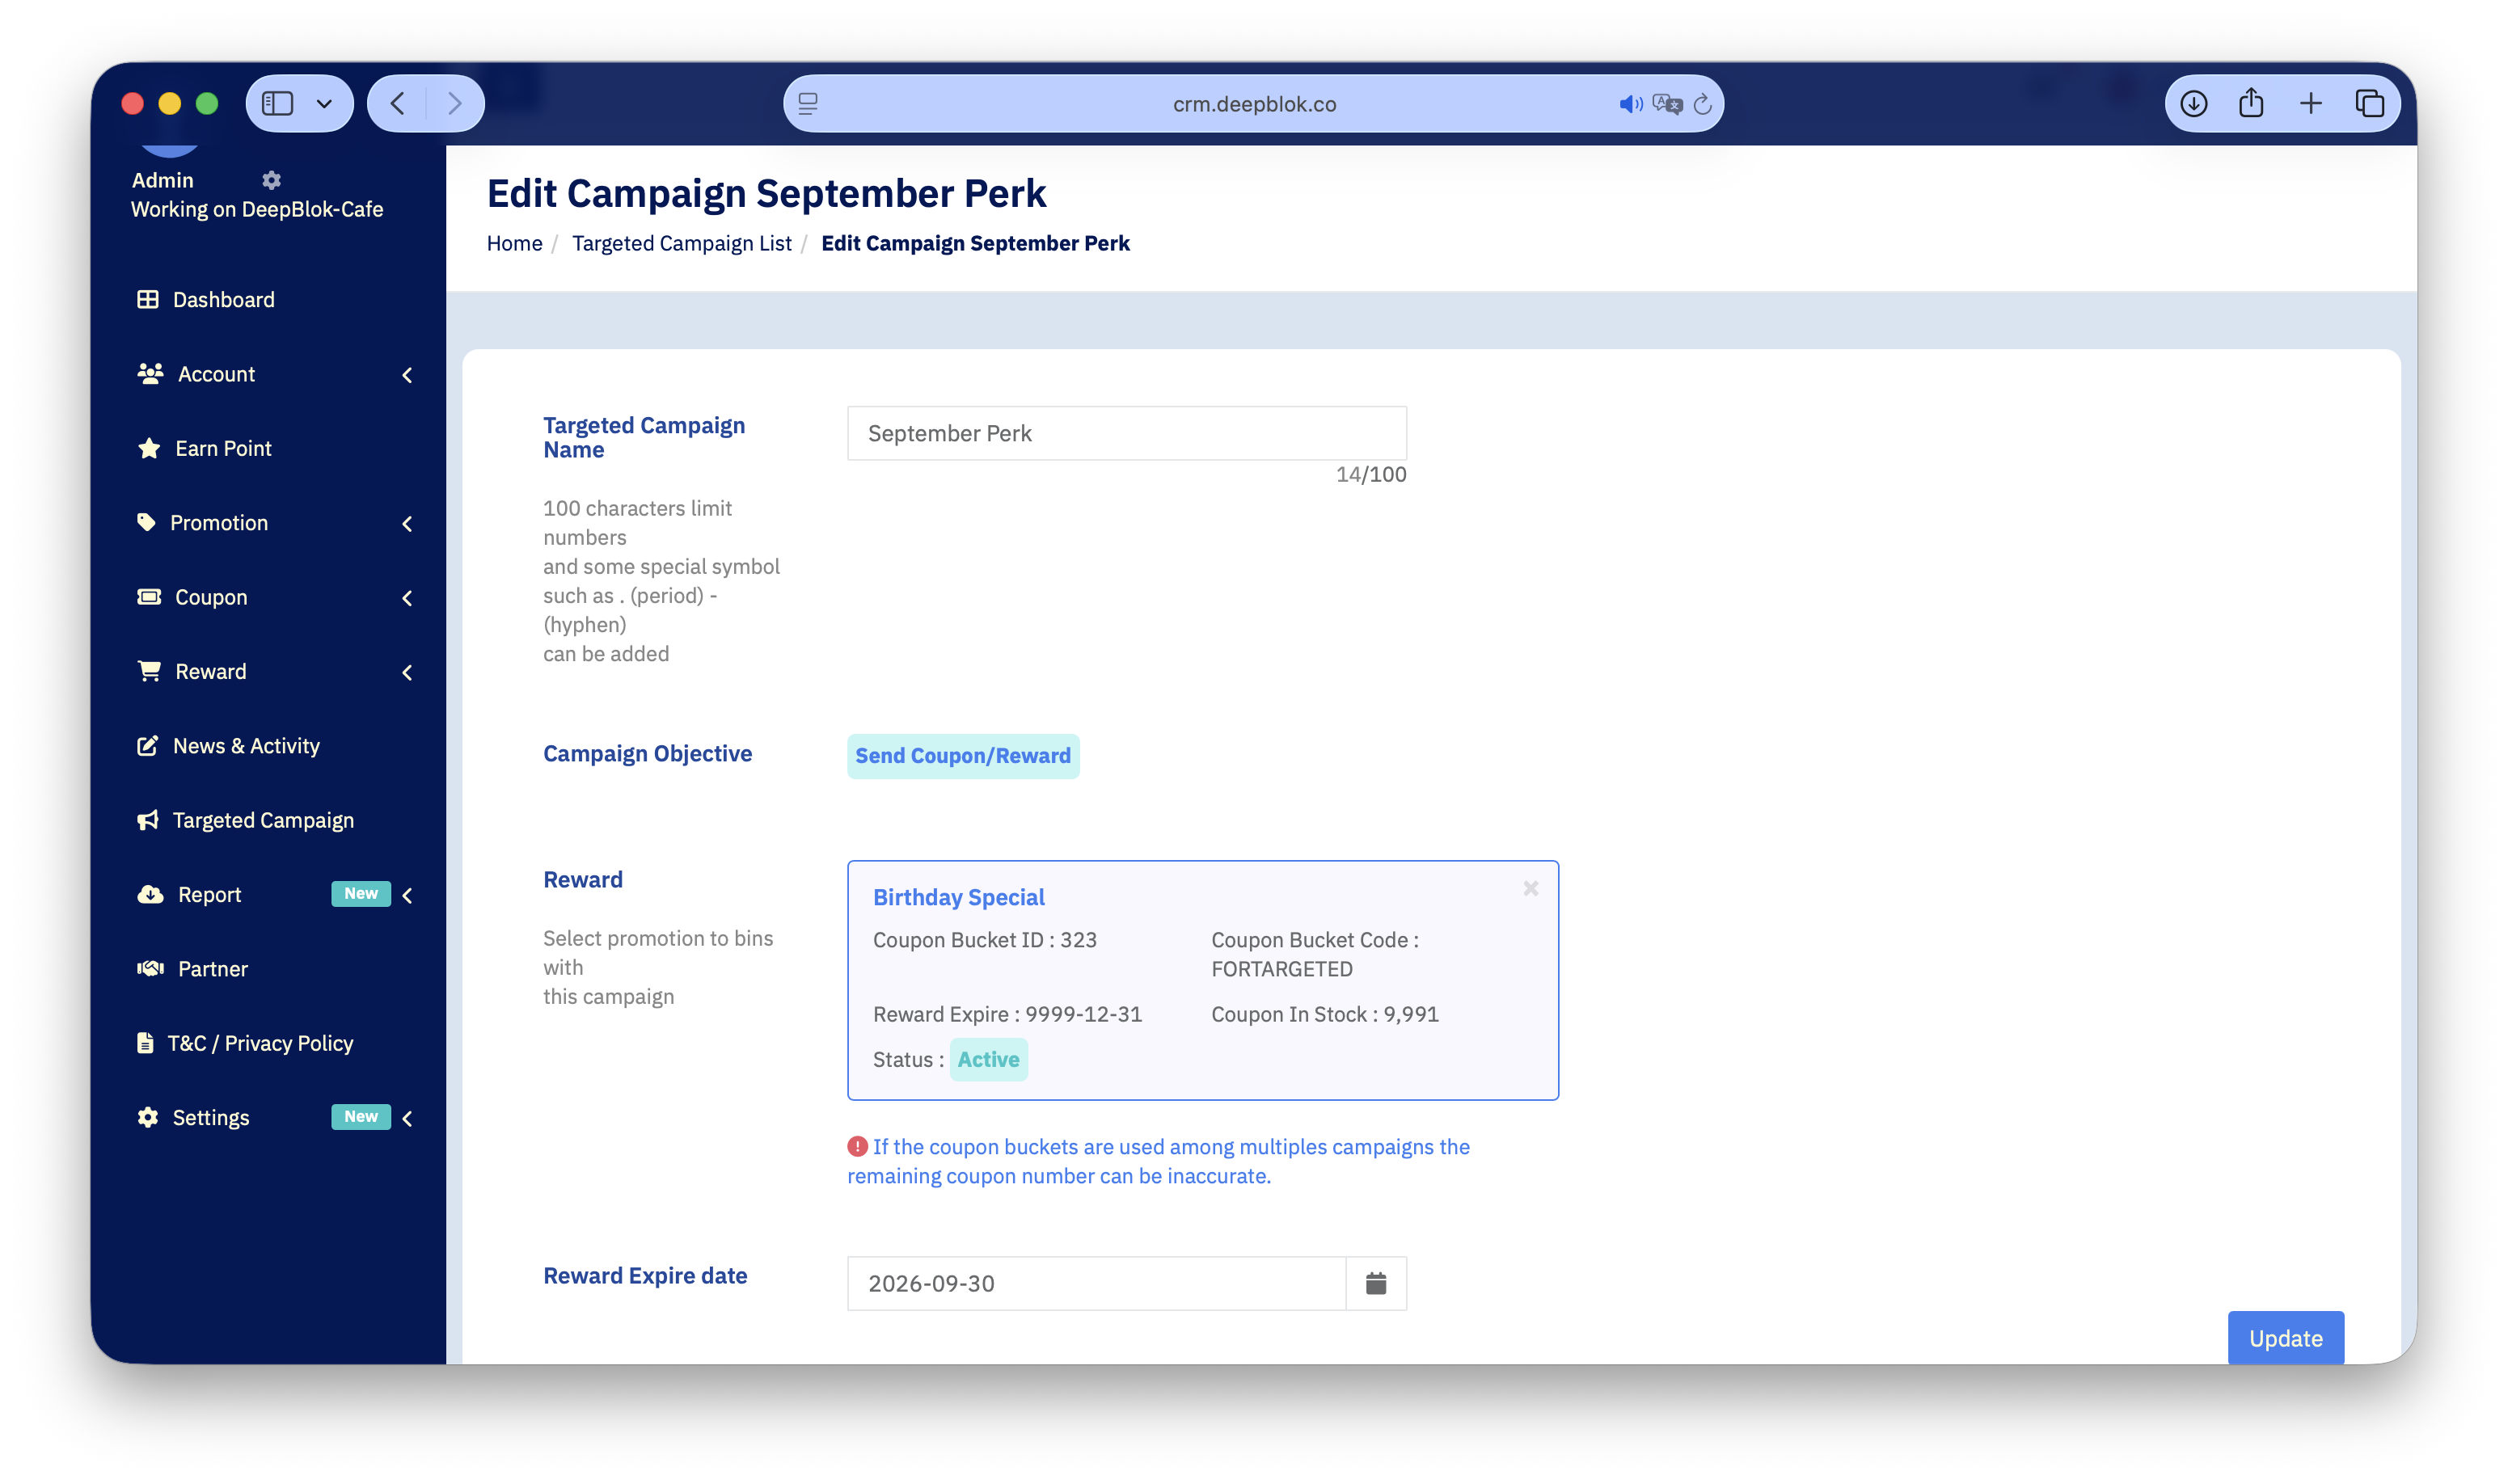
Task: Click the Account people icon
Action: point(150,373)
